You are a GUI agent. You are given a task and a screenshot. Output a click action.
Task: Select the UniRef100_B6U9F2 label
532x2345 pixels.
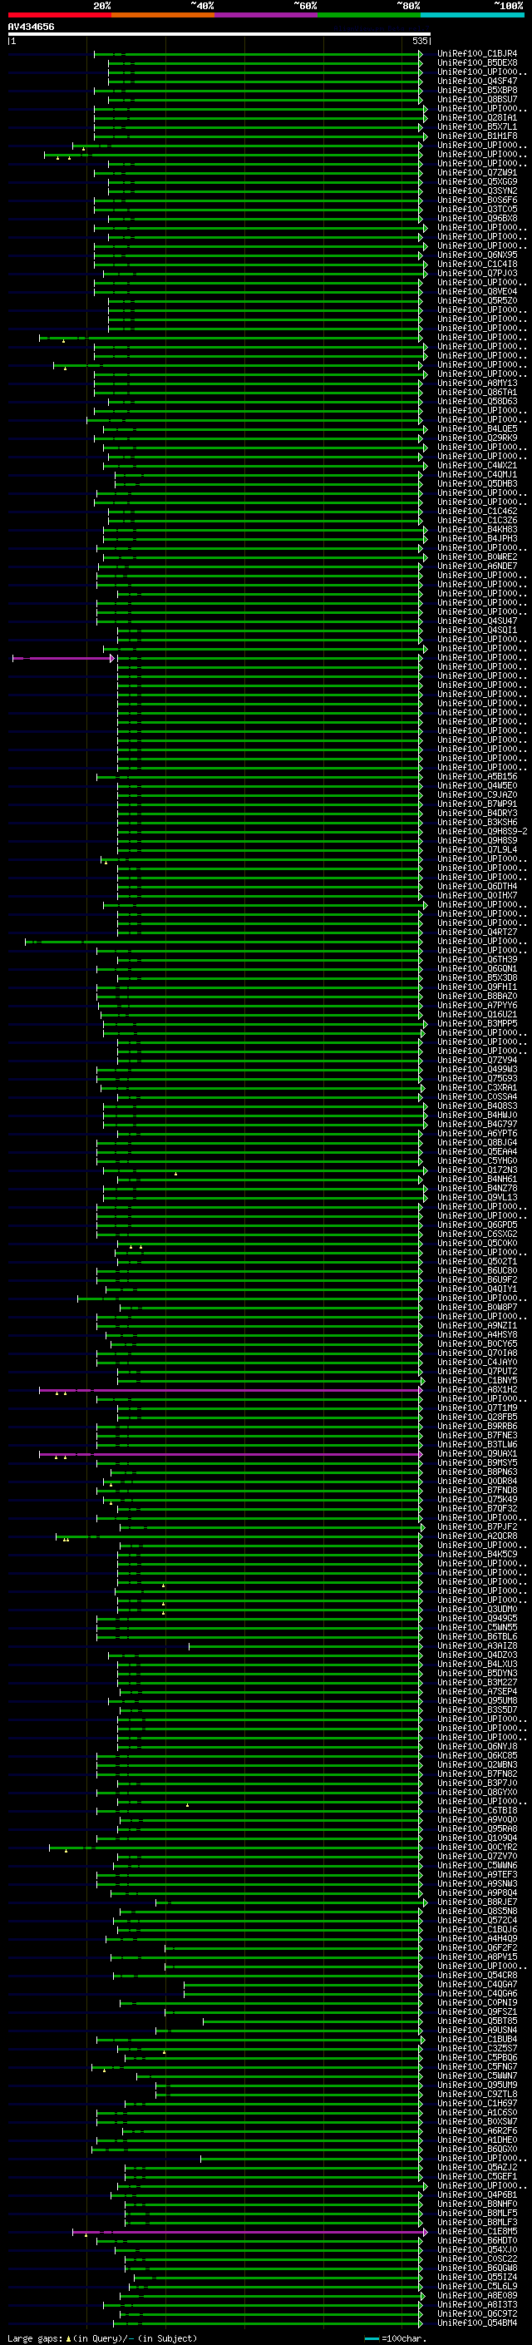point(477,1280)
